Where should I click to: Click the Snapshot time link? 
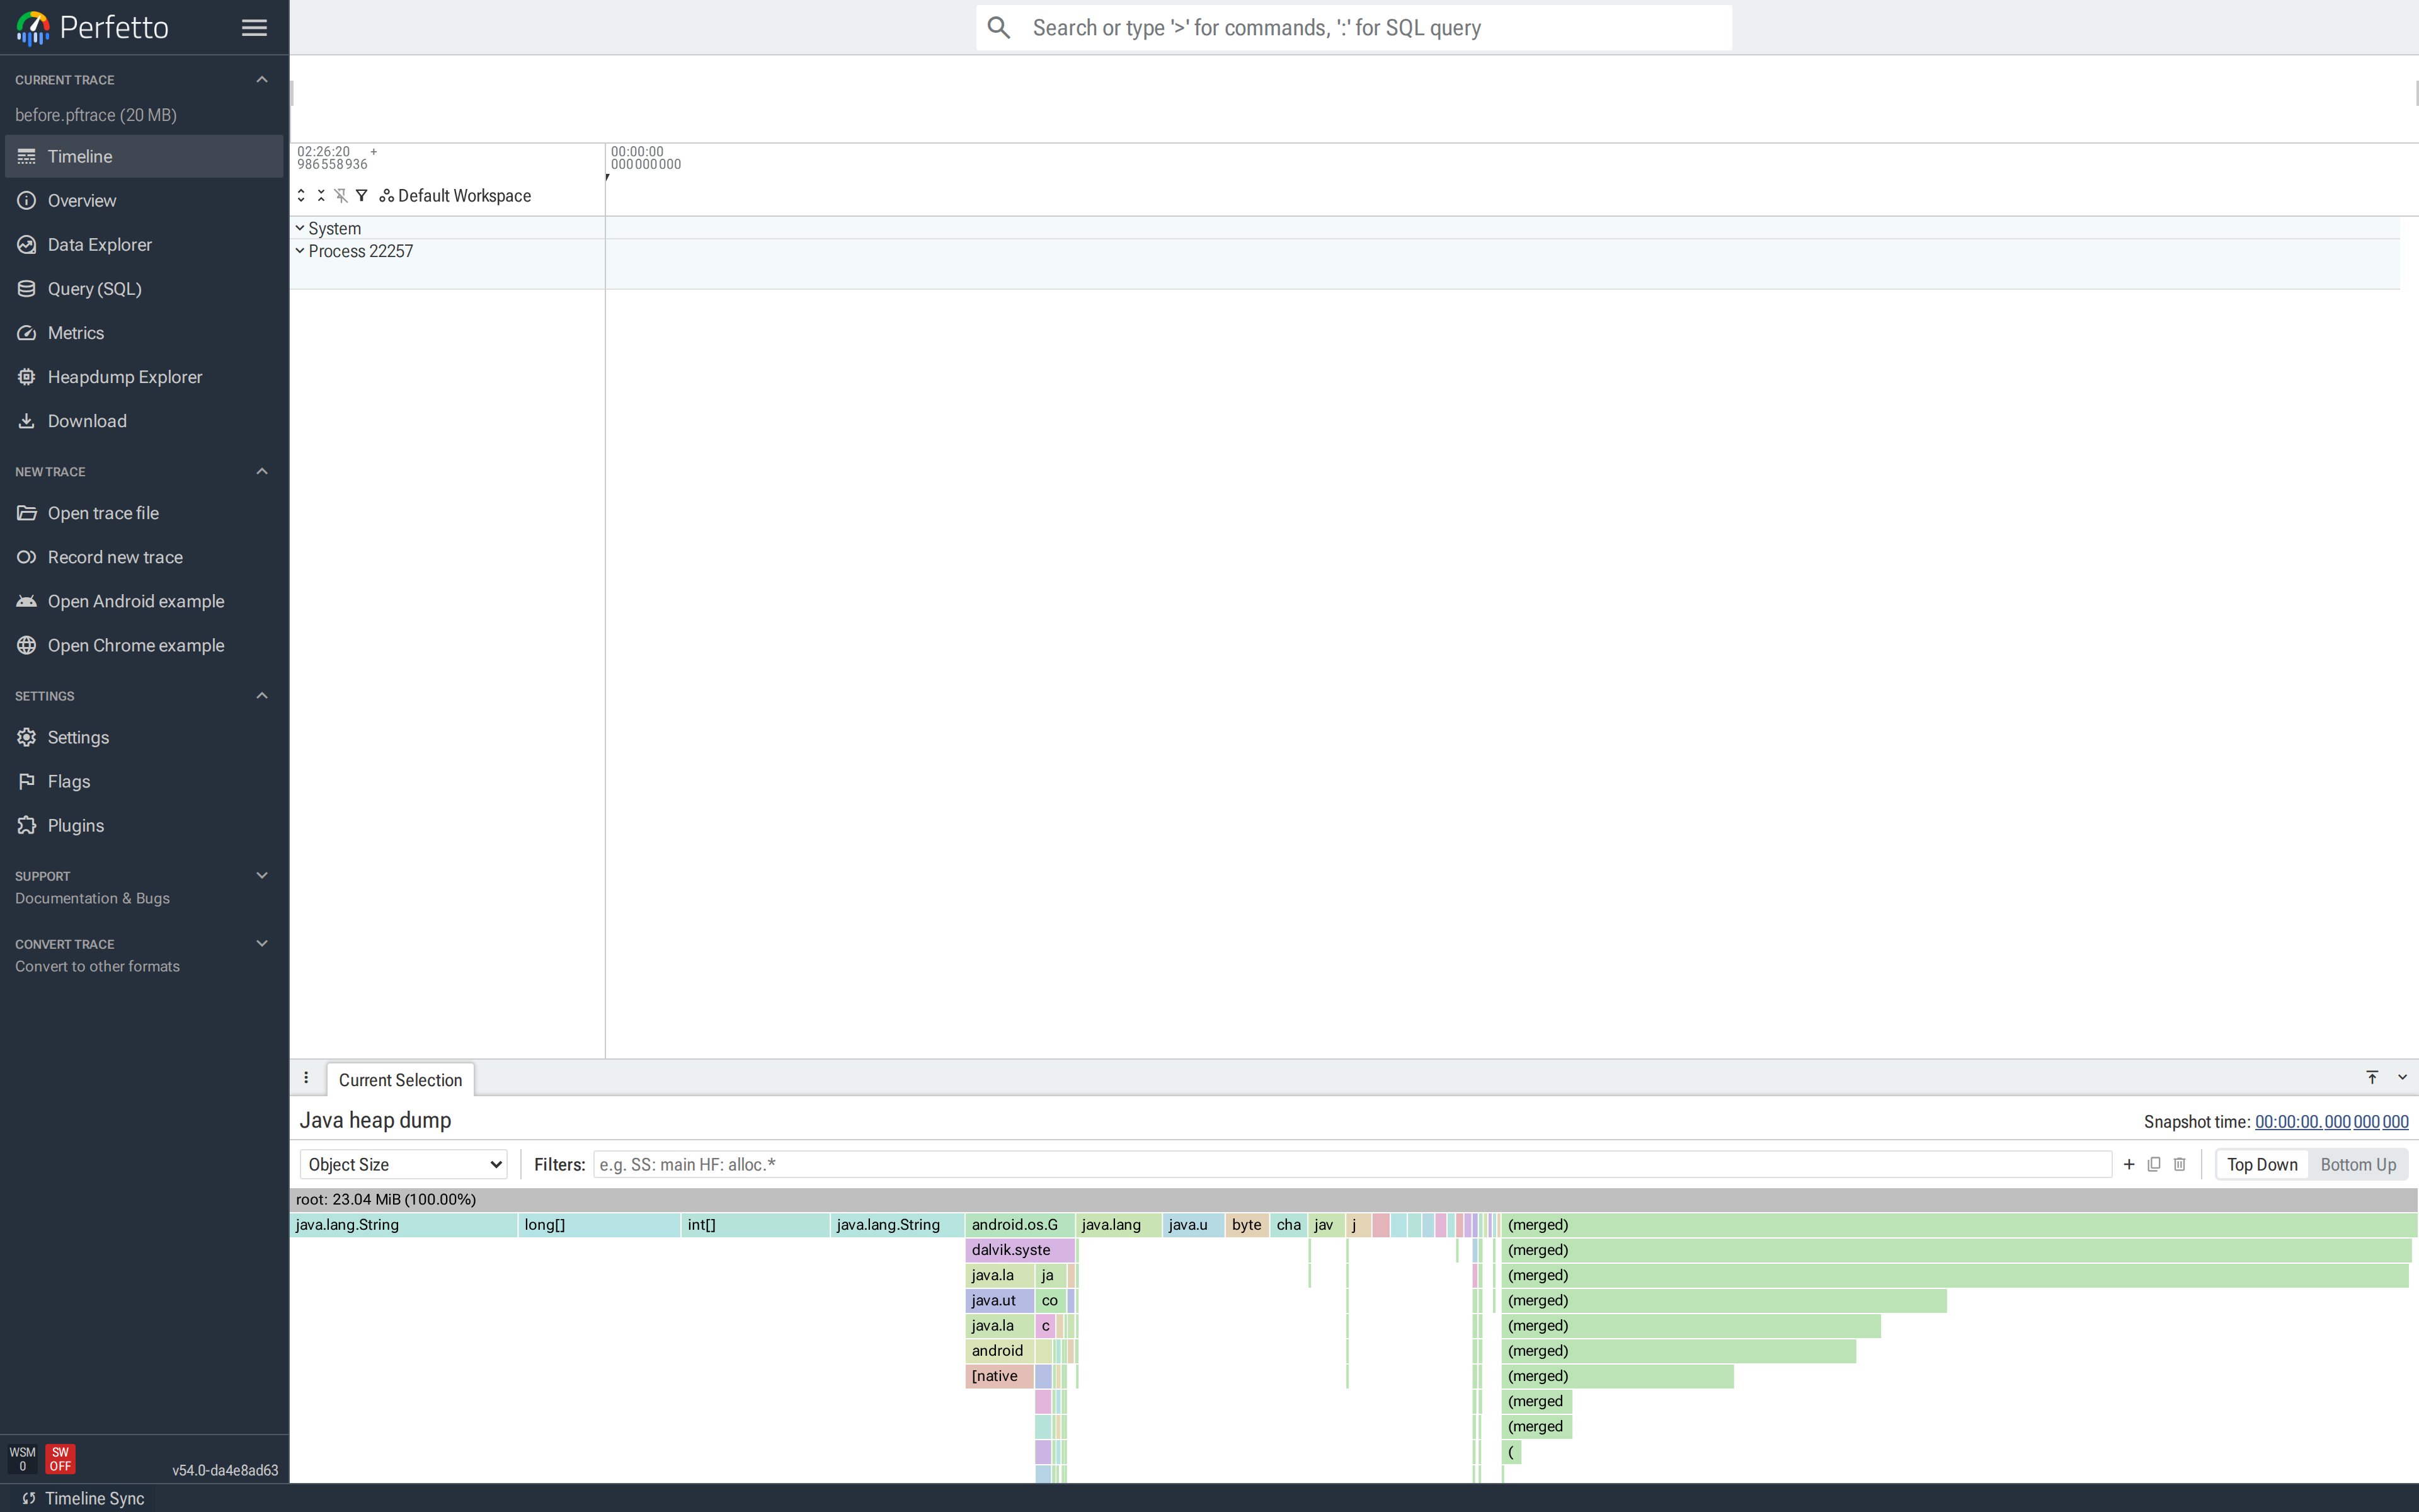pyautogui.click(x=2330, y=1121)
